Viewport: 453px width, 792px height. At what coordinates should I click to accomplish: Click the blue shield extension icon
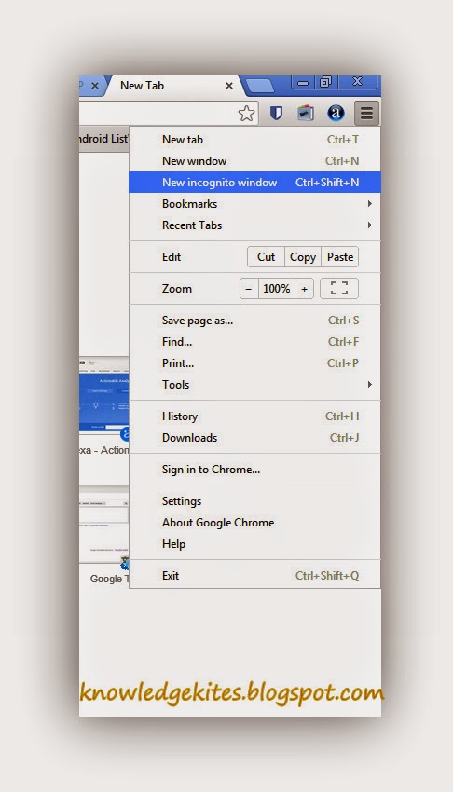coord(276,113)
